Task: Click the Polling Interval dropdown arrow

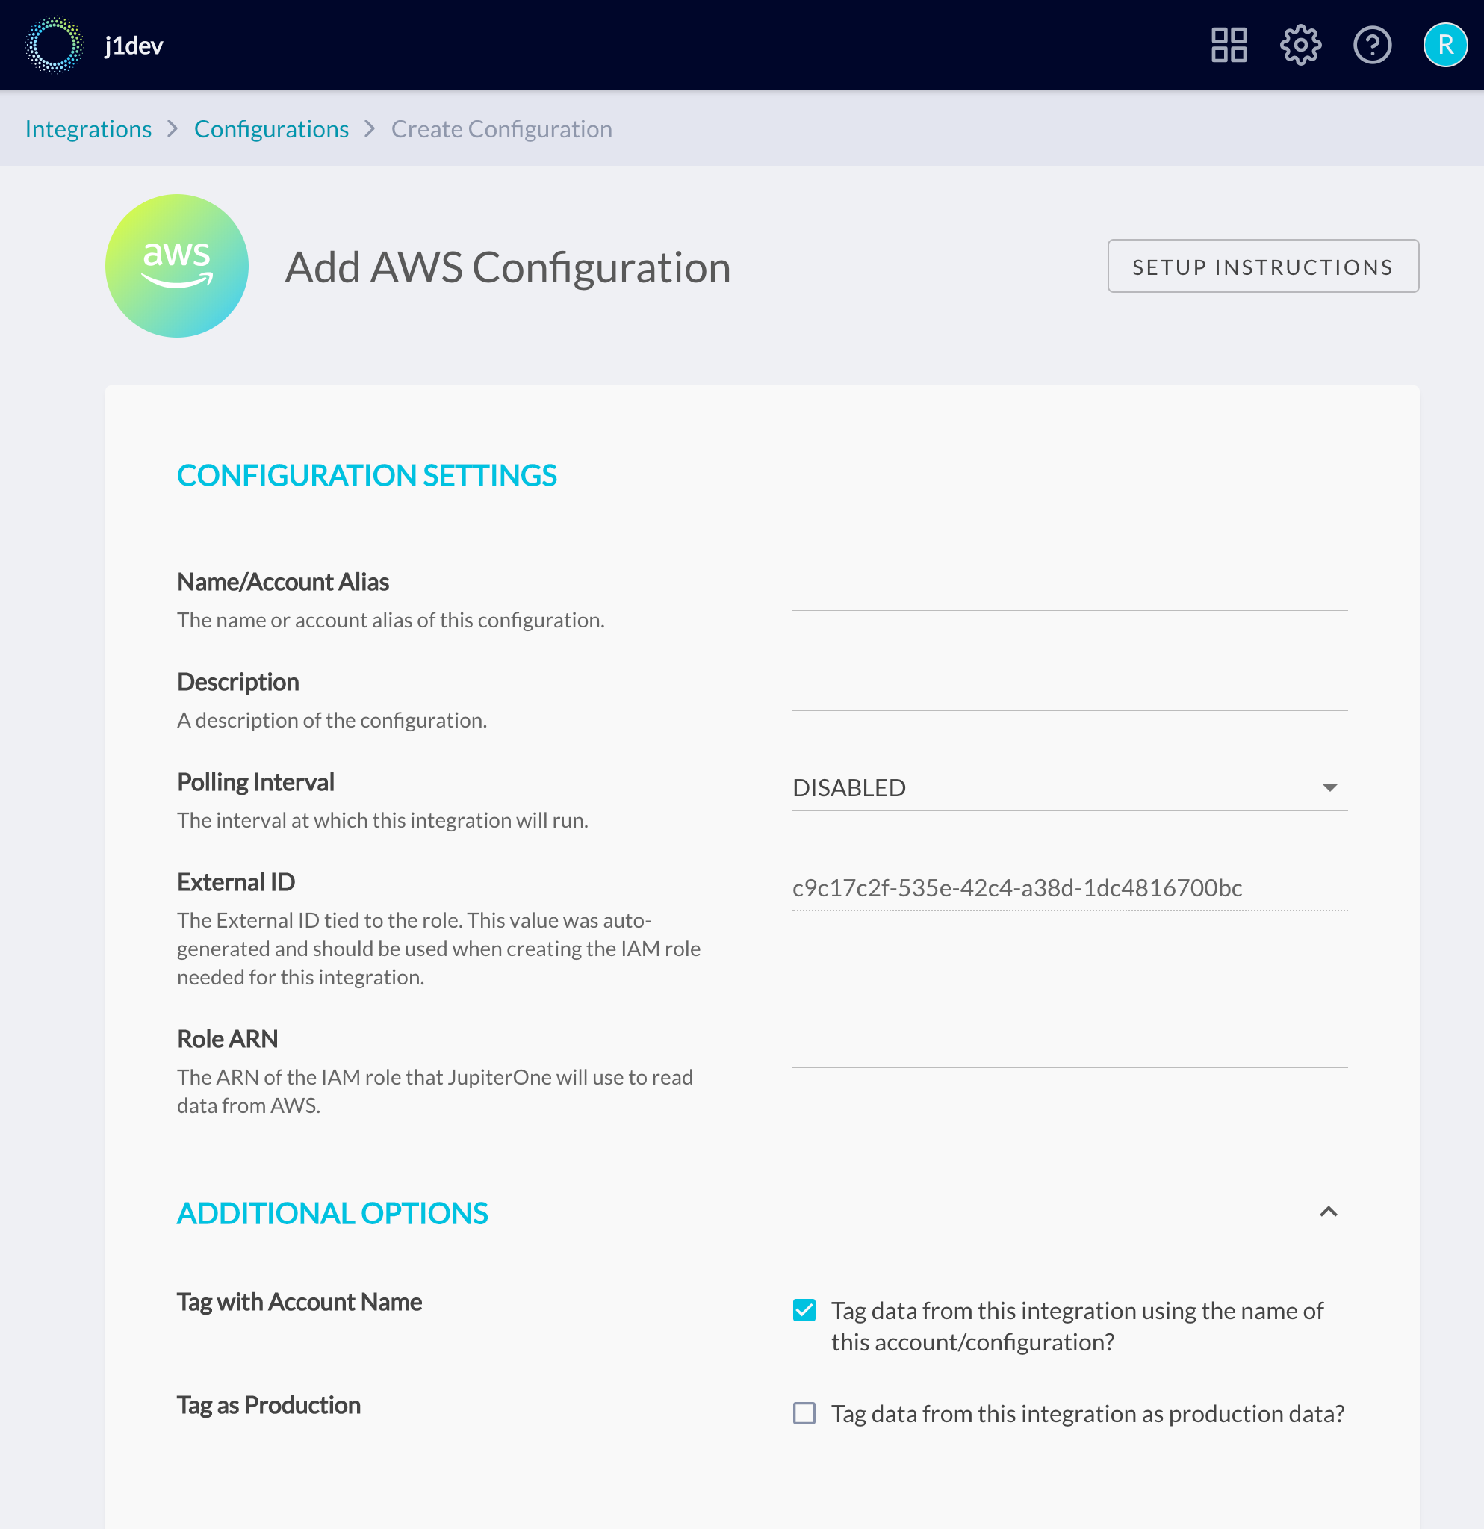Action: click(x=1330, y=788)
